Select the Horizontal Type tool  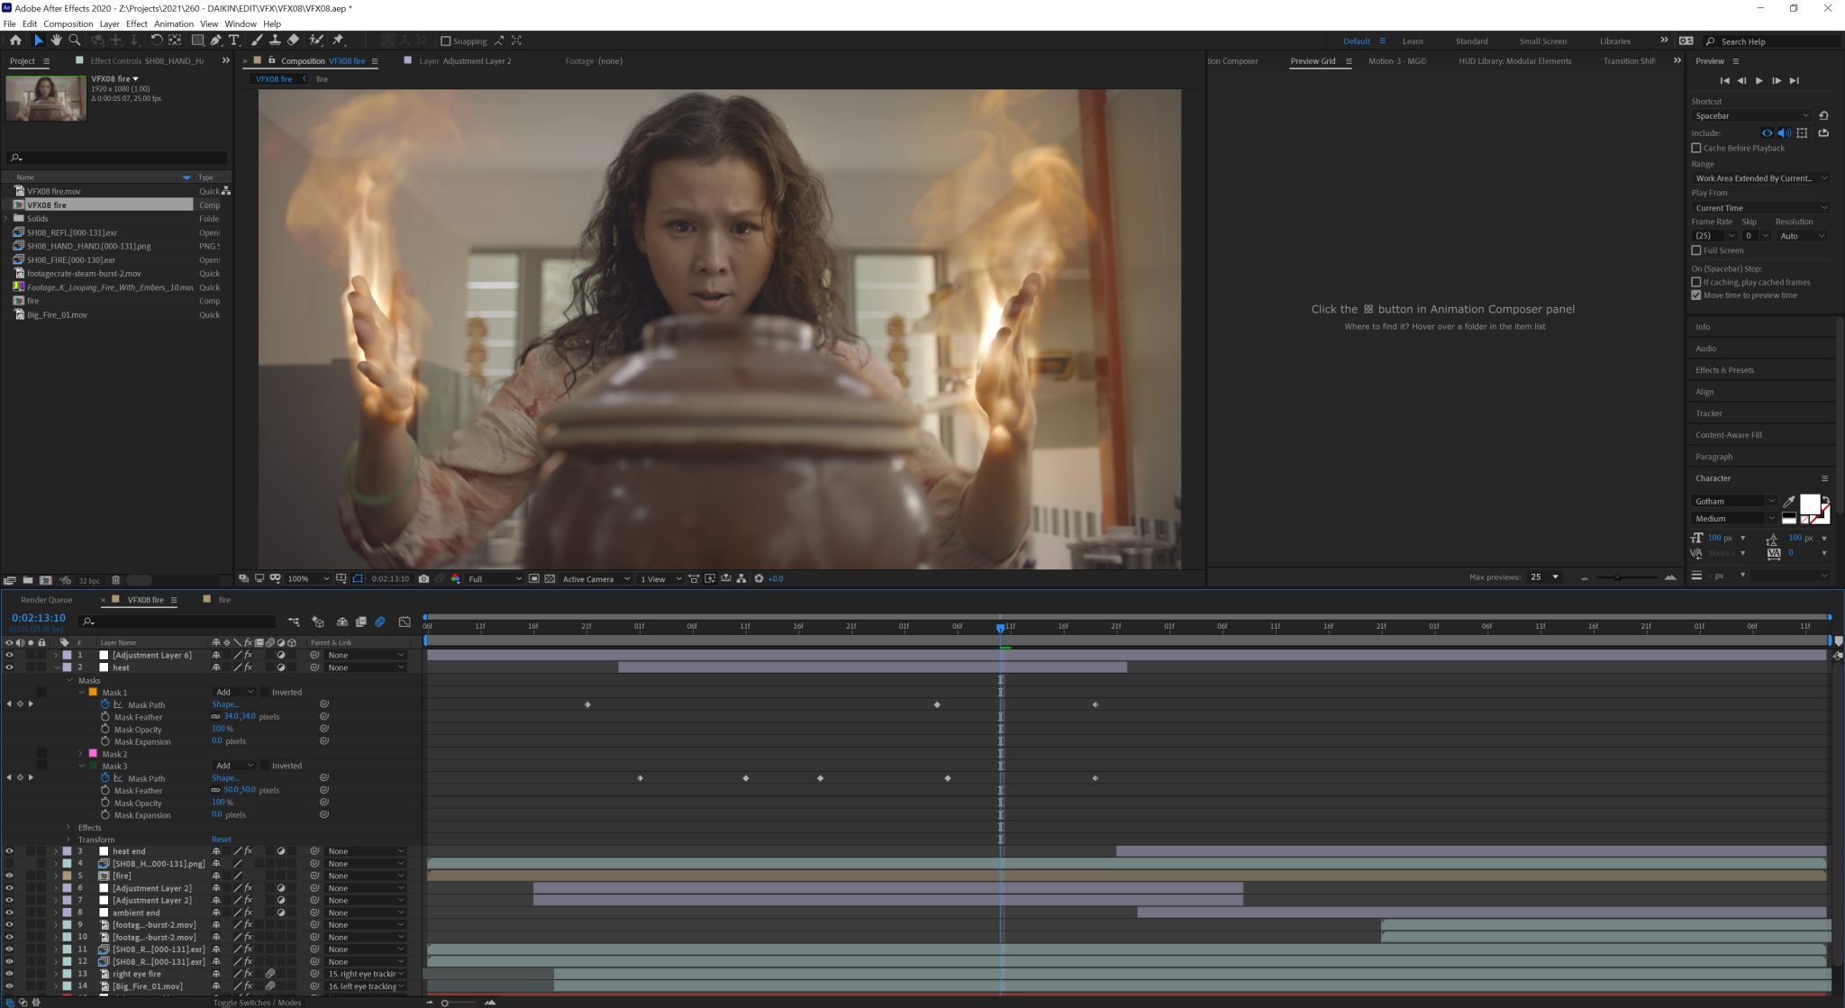pyautogui.click(x=234, y=41)
